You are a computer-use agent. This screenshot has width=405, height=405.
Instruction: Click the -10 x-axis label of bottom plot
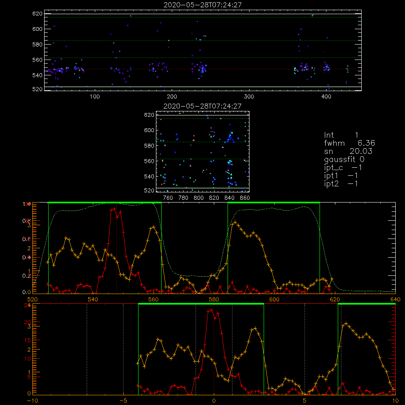[x=32, y=401]
